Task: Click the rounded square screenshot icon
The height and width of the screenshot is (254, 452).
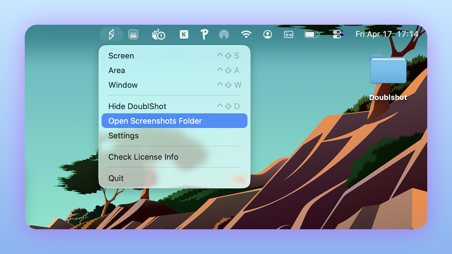Action: pos(133,34)
